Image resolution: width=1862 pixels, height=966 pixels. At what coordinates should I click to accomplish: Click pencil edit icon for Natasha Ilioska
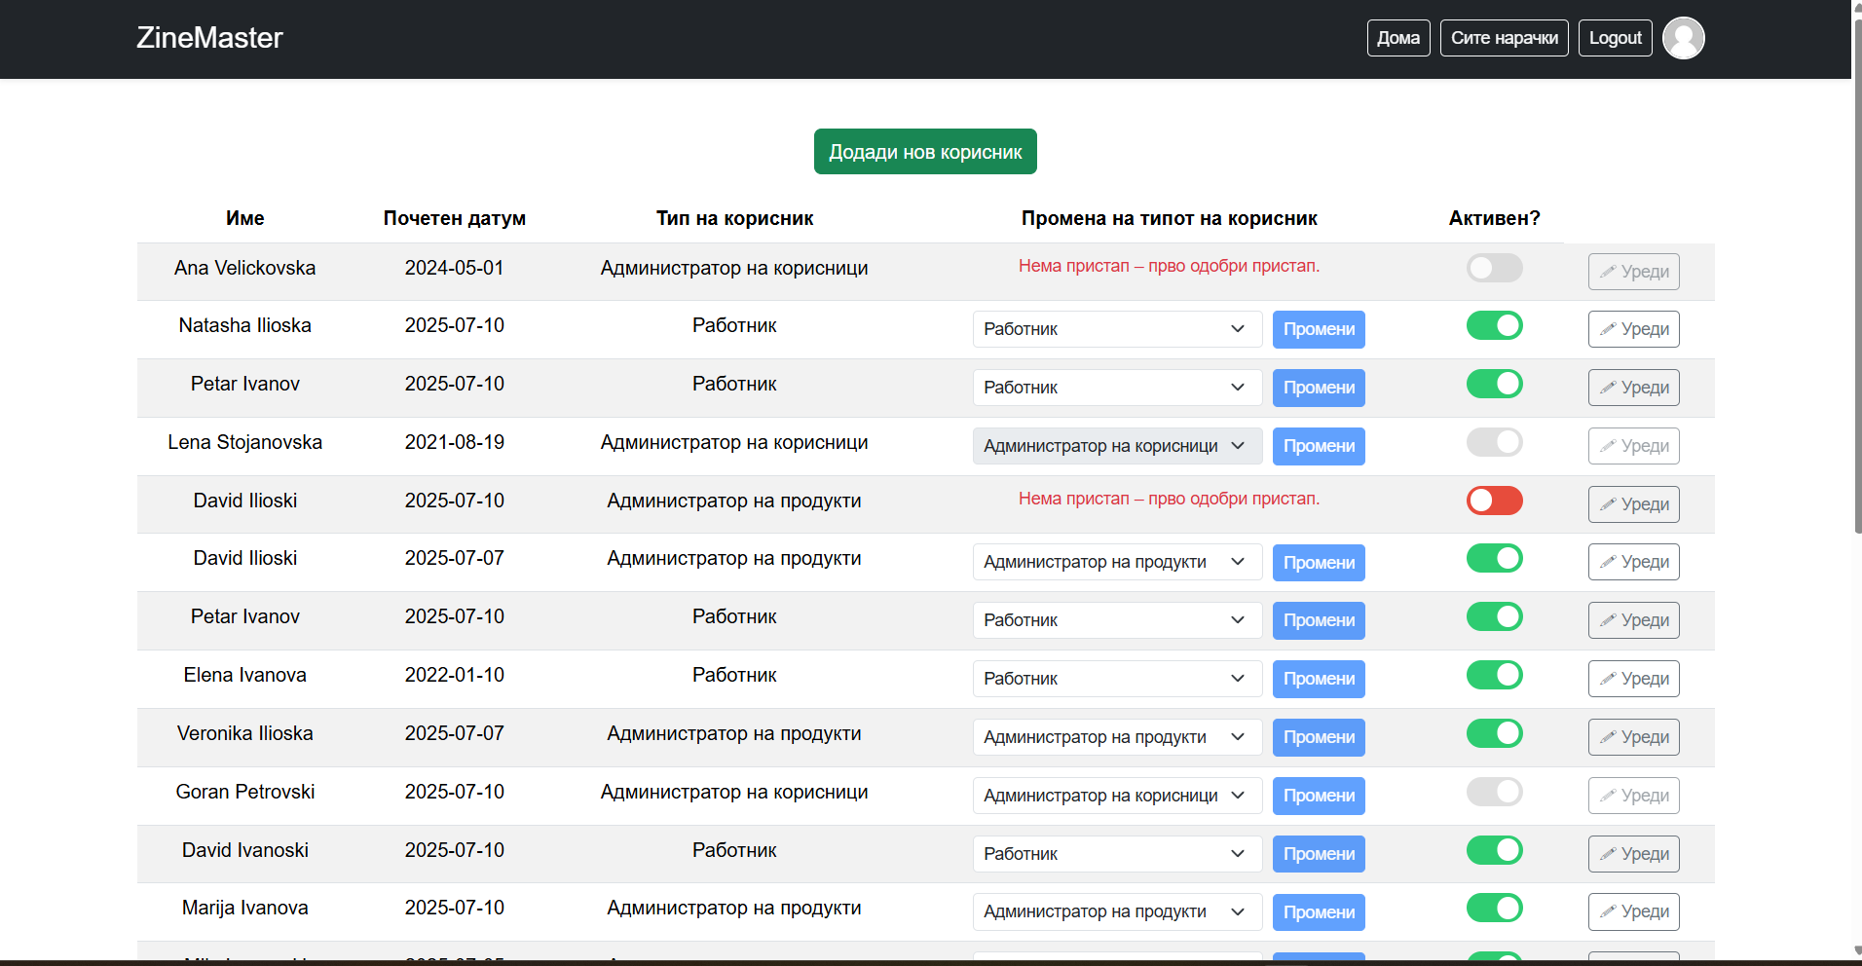pyautogui.click(x=1608, y=329)
